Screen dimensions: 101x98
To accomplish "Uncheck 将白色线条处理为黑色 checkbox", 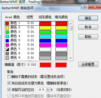I will (9, 83).
